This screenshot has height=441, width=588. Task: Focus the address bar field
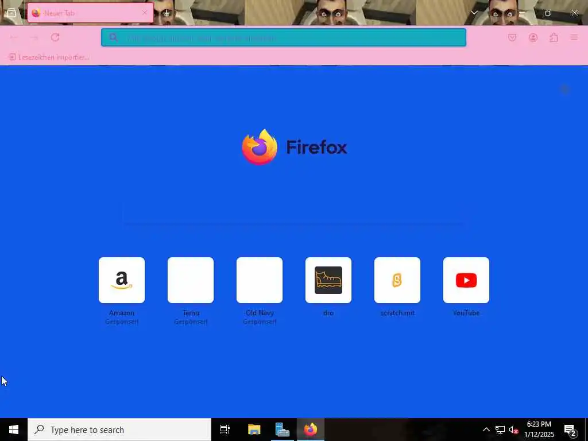(x=284, y=37)
